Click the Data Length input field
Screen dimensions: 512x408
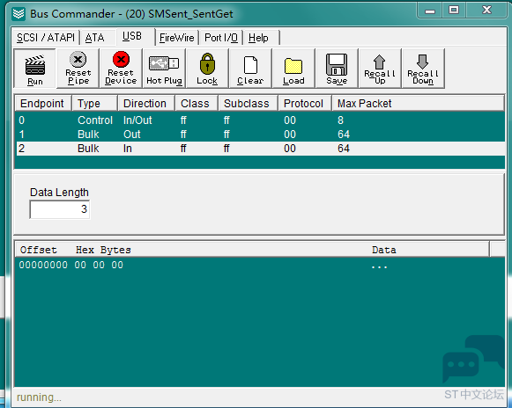(x=59, y=209)
